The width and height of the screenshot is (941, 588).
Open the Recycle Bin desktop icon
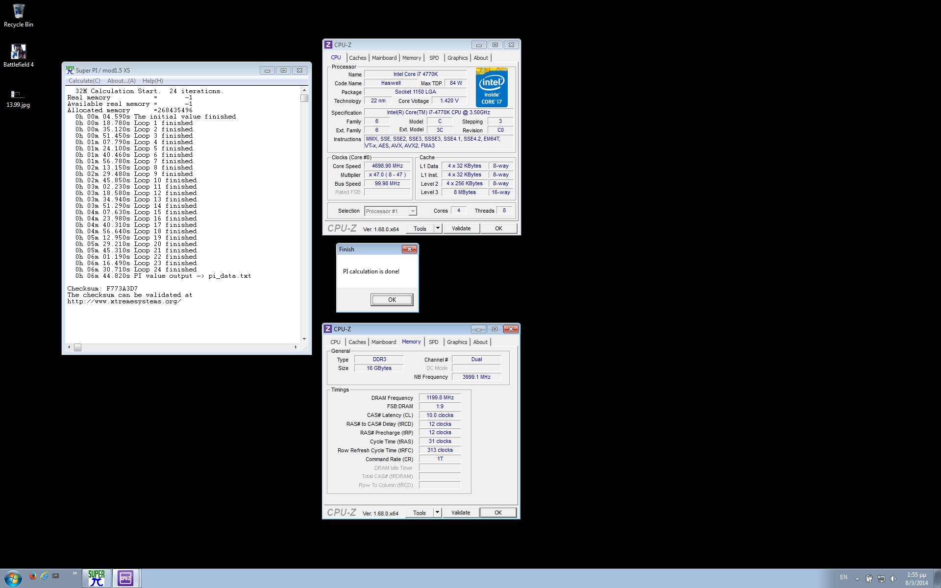click(x=19, y=16)
